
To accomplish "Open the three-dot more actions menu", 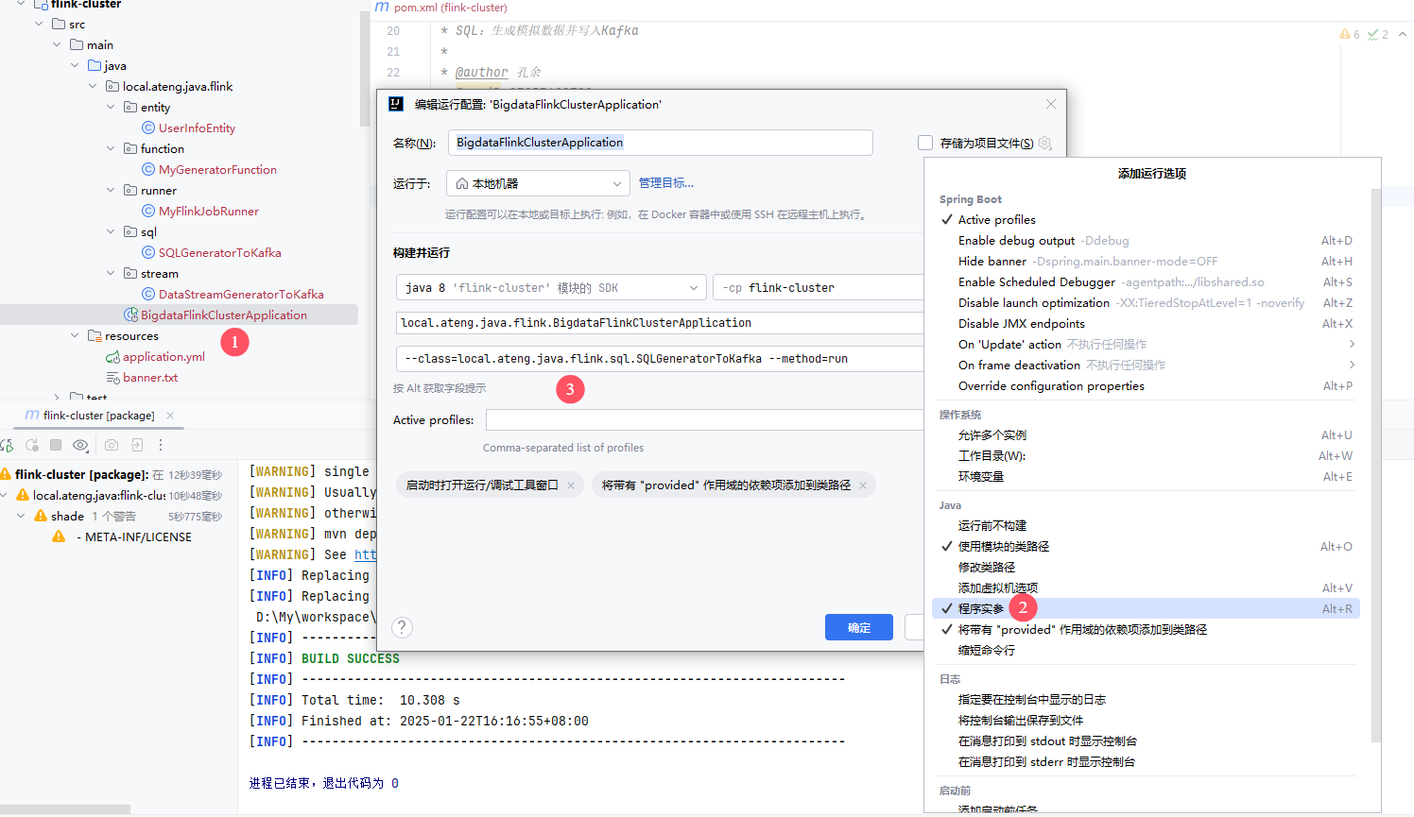I will click(x=161, y=445).
